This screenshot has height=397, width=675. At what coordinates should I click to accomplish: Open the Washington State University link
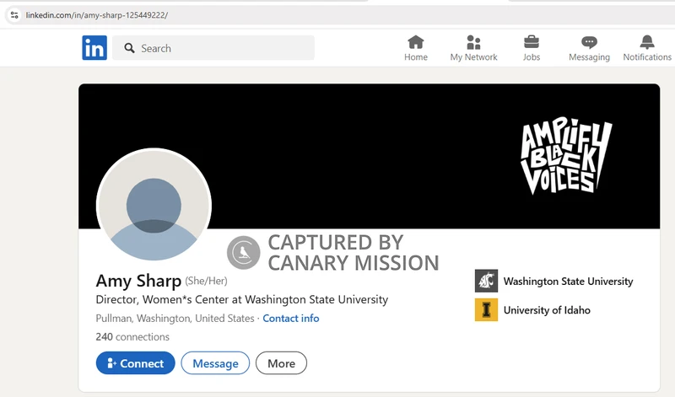pos(568,282)
